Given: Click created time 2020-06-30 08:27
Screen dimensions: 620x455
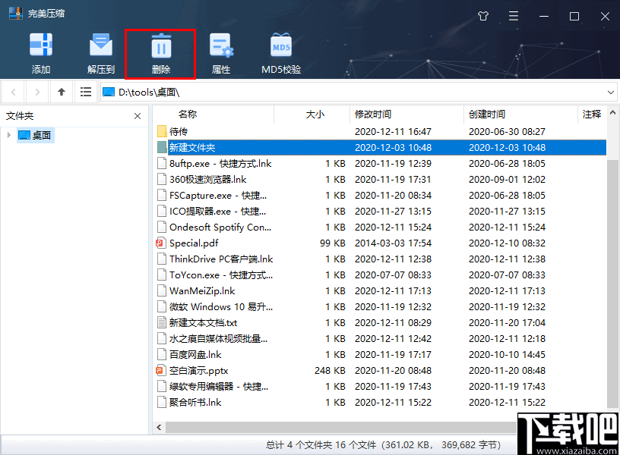Looking at the screenshot, I should (x=507, y=131).
